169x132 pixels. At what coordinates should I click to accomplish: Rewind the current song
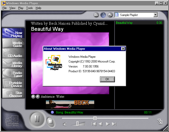click(100, 124)
